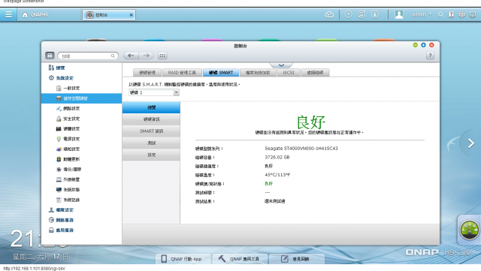481x271 pixels.
Task: Go to QNAPHS home desktop
Action: [x=35, y=15]
